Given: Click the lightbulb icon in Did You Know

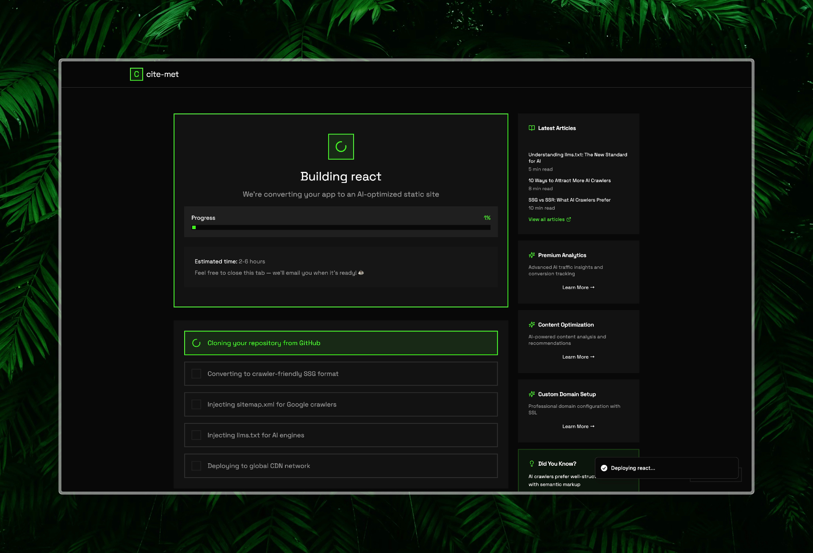Looking at the screenshot, I should [x=532, y=464].
